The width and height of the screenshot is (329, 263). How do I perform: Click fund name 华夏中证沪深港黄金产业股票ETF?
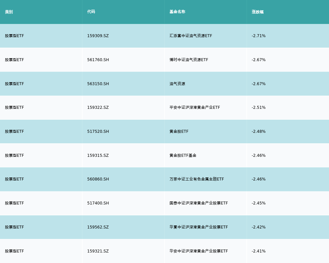tap(199, 227)
